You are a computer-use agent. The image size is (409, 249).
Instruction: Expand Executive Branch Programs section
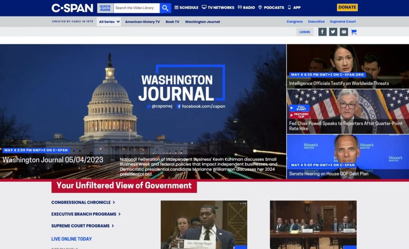click(86, 214)
